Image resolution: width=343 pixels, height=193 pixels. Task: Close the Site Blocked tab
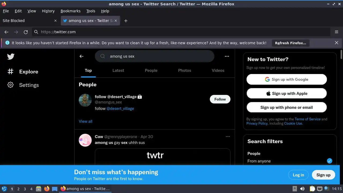55,21
